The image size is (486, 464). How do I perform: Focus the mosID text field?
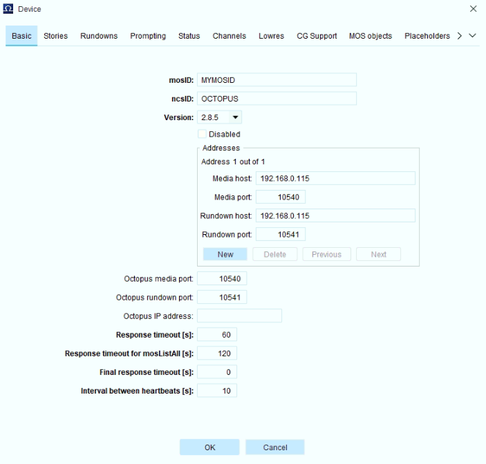pos(277,80)
